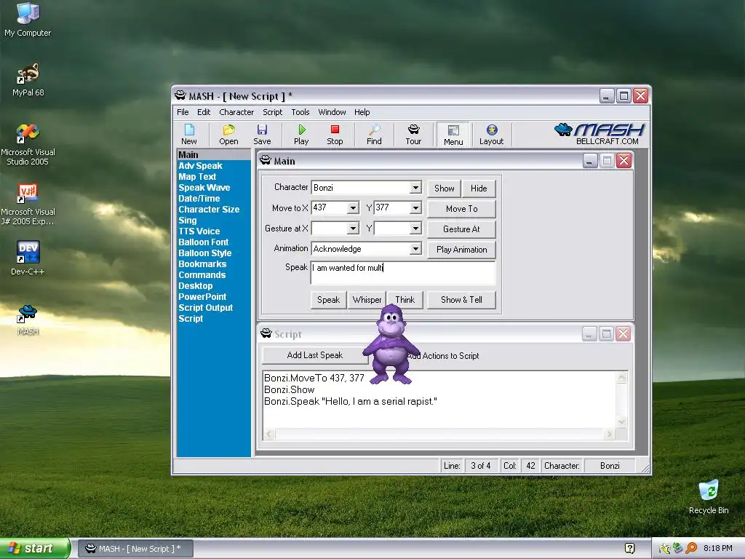The width and height of the screenshot is (745, 559).
Task: Select the MASH desktop shortcut icon
Action: click(x=28, y=320)
